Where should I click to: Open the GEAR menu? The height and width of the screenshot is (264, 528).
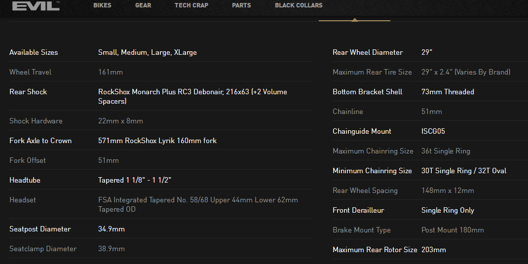click(x=143, y=5)
